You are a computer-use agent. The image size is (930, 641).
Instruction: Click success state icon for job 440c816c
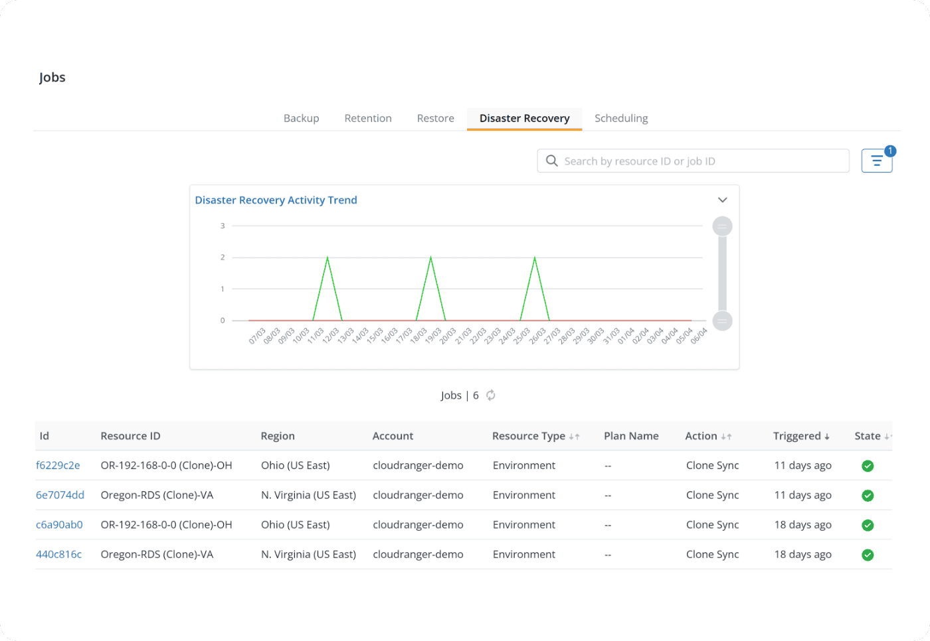click(x=868, y=555)
